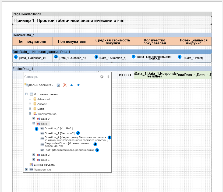The width and height of the screenshot is (223, 192).
Task: Pin the Словарь panel
Action: (x=108, y=77)
